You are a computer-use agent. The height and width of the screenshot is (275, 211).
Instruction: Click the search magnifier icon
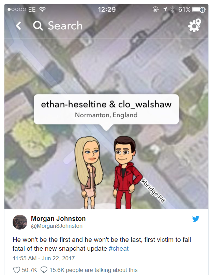point(38,26)
